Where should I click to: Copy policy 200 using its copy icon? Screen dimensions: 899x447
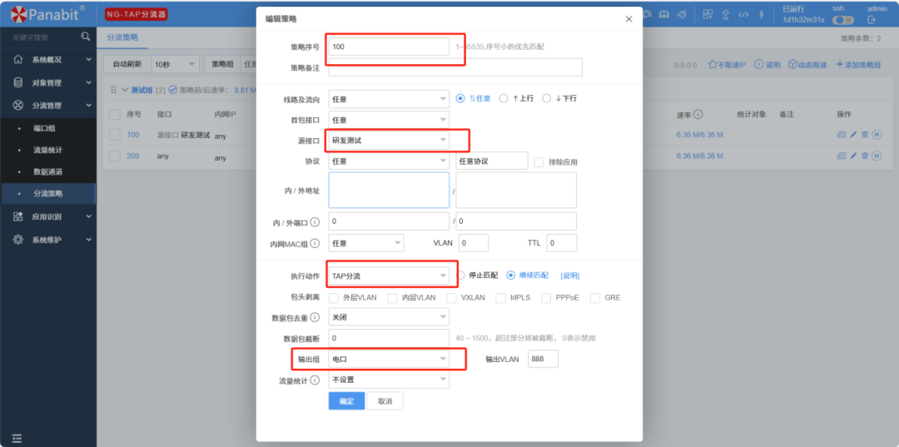click(842, 156)
